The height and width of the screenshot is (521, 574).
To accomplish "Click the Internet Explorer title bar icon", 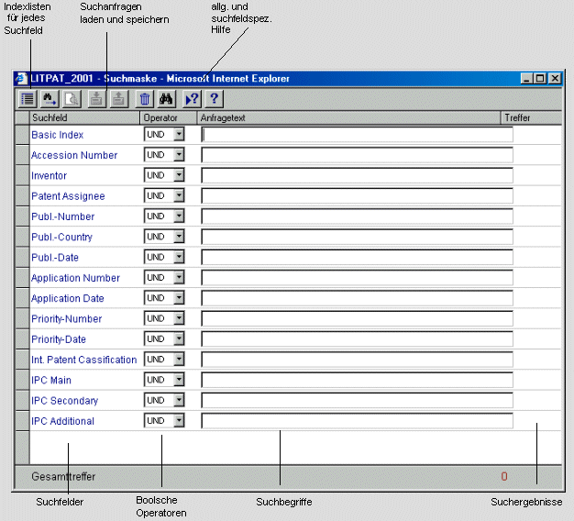I will click(x=23, y=79).
